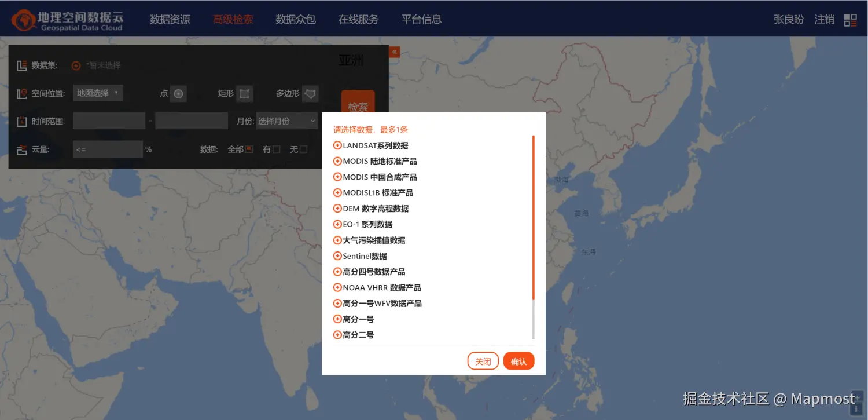
Task: Open the 选择月份 month dropdown
Action: click(287, 121)
